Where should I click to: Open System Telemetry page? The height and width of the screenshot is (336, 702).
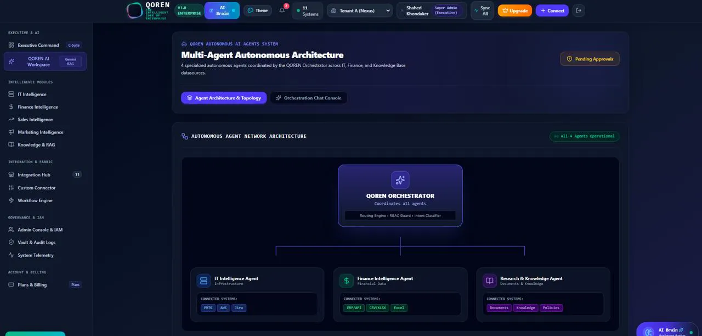coord(45,255)
